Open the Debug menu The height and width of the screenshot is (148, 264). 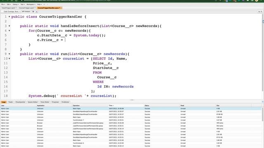tap(16, 5)
